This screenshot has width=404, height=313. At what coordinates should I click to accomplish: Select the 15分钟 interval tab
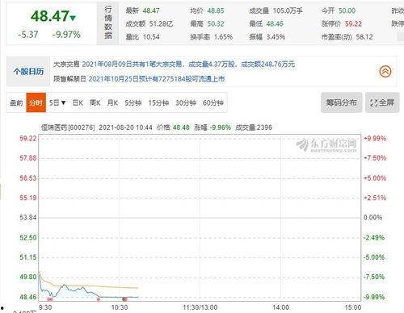(x=158, y=102)
